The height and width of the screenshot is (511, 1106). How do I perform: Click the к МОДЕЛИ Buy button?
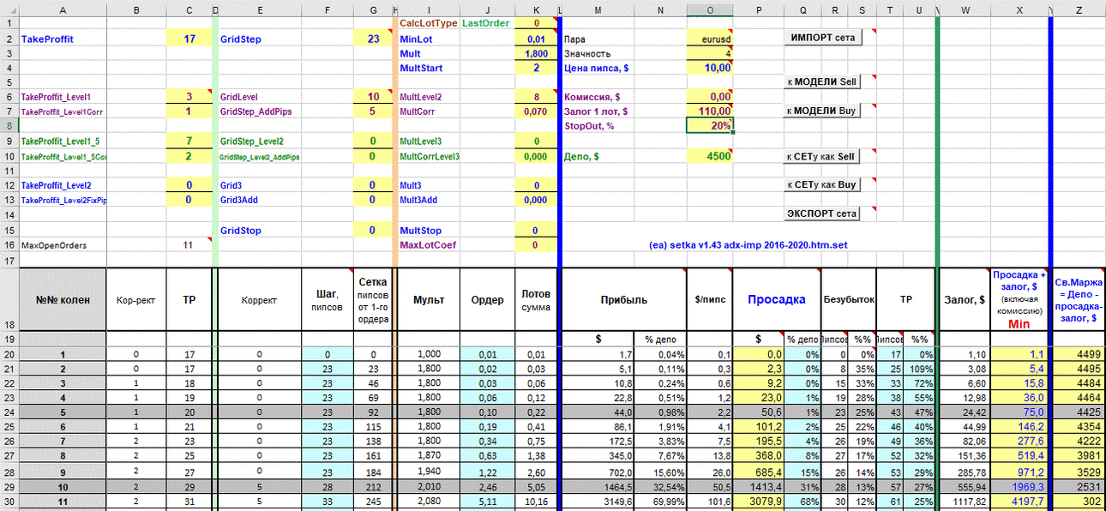822,111
